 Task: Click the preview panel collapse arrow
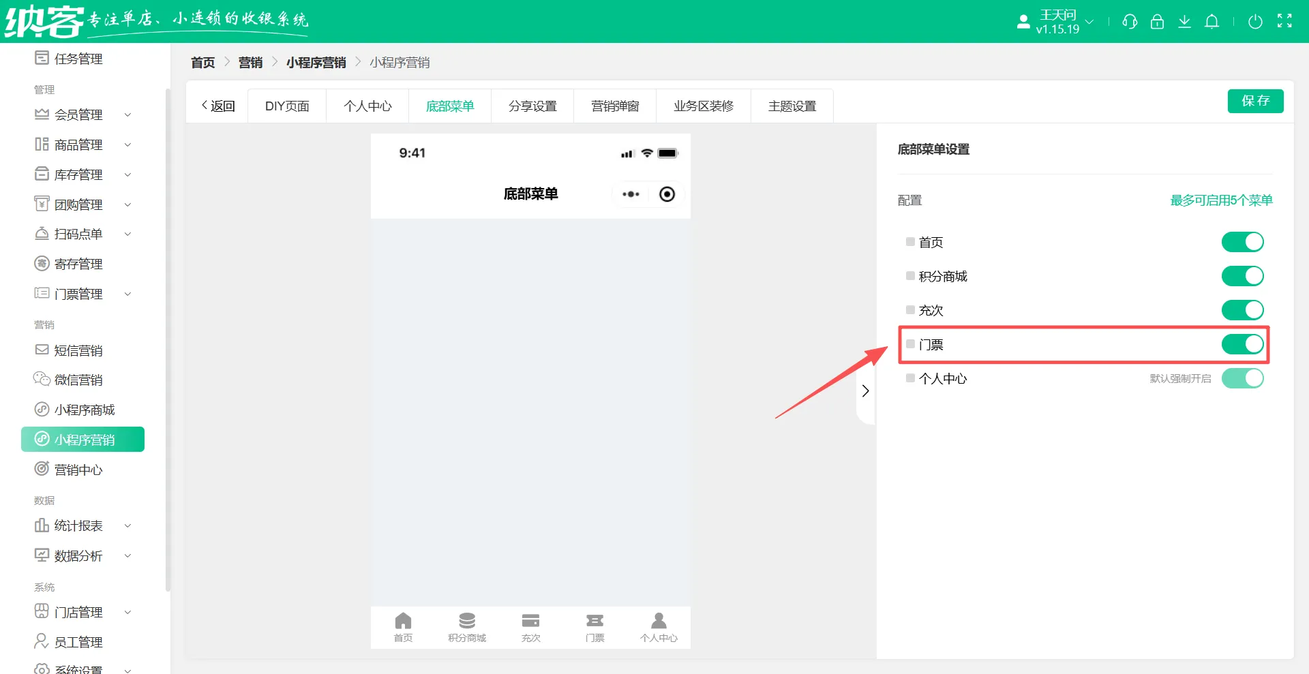[865, 390]
